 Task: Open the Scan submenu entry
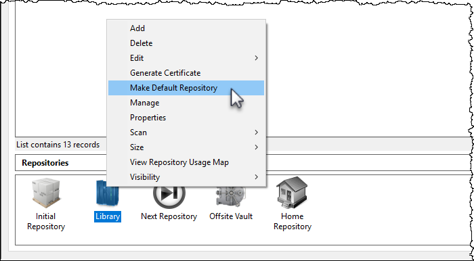186,133
